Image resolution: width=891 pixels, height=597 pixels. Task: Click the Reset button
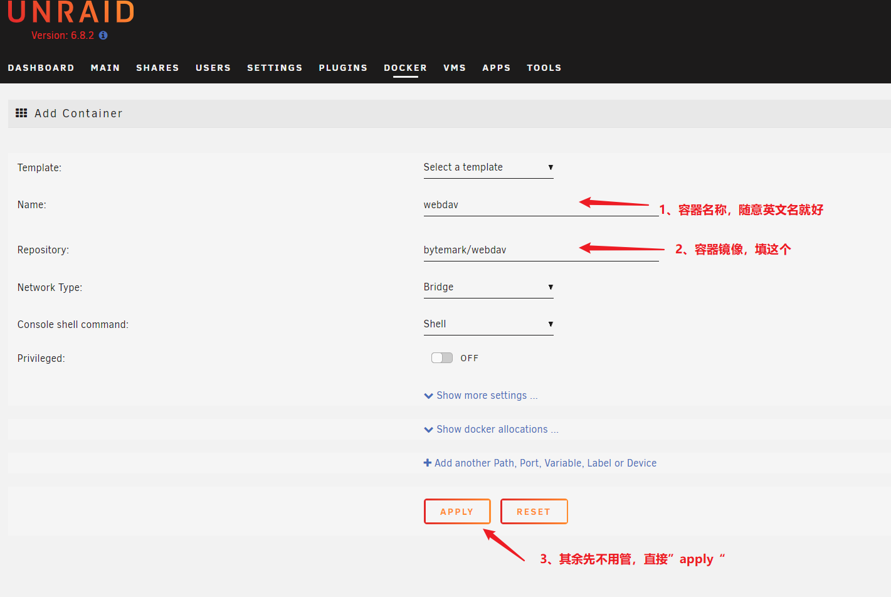[x=534, y=512]
